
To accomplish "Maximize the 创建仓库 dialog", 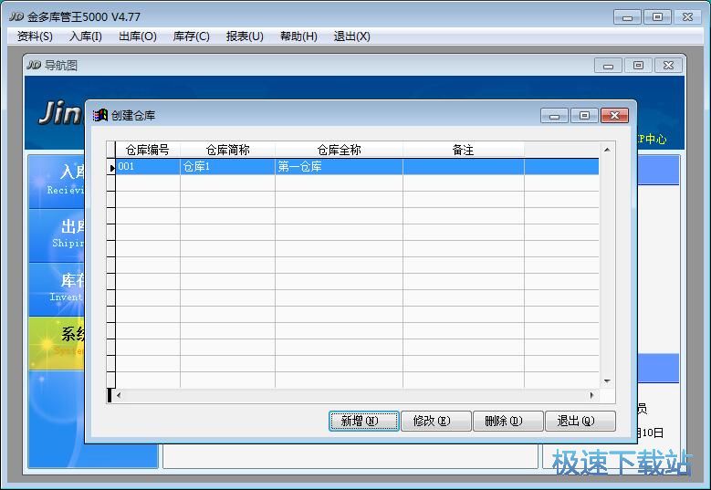I will [x=584, y=116].
